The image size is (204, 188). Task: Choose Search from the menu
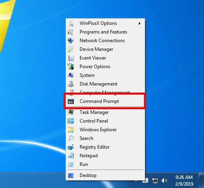coord(105,138)
